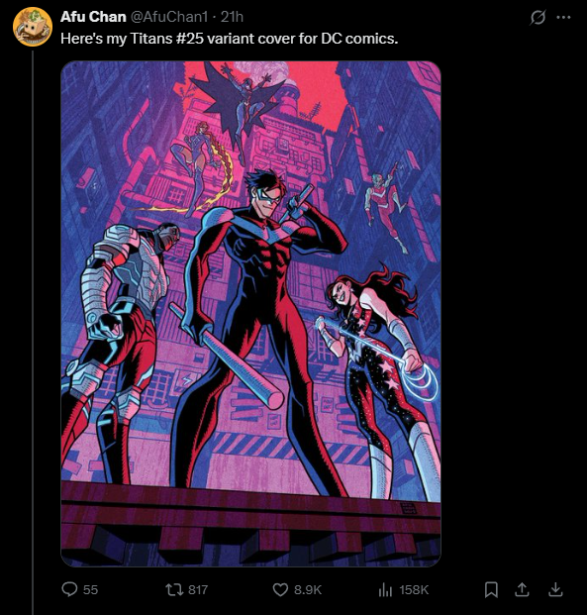This screenshot has height=615, width=587.
Task: Open the Grok circle-slash icon
Action: pos(538,17)
